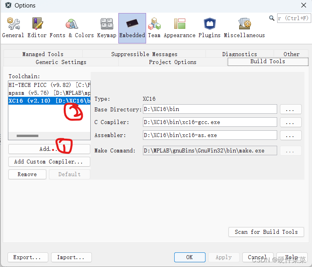This screenshot has width=312, height=267.
Task: Browse for Base Directory with ... button
Action: [x=291, y=109]
